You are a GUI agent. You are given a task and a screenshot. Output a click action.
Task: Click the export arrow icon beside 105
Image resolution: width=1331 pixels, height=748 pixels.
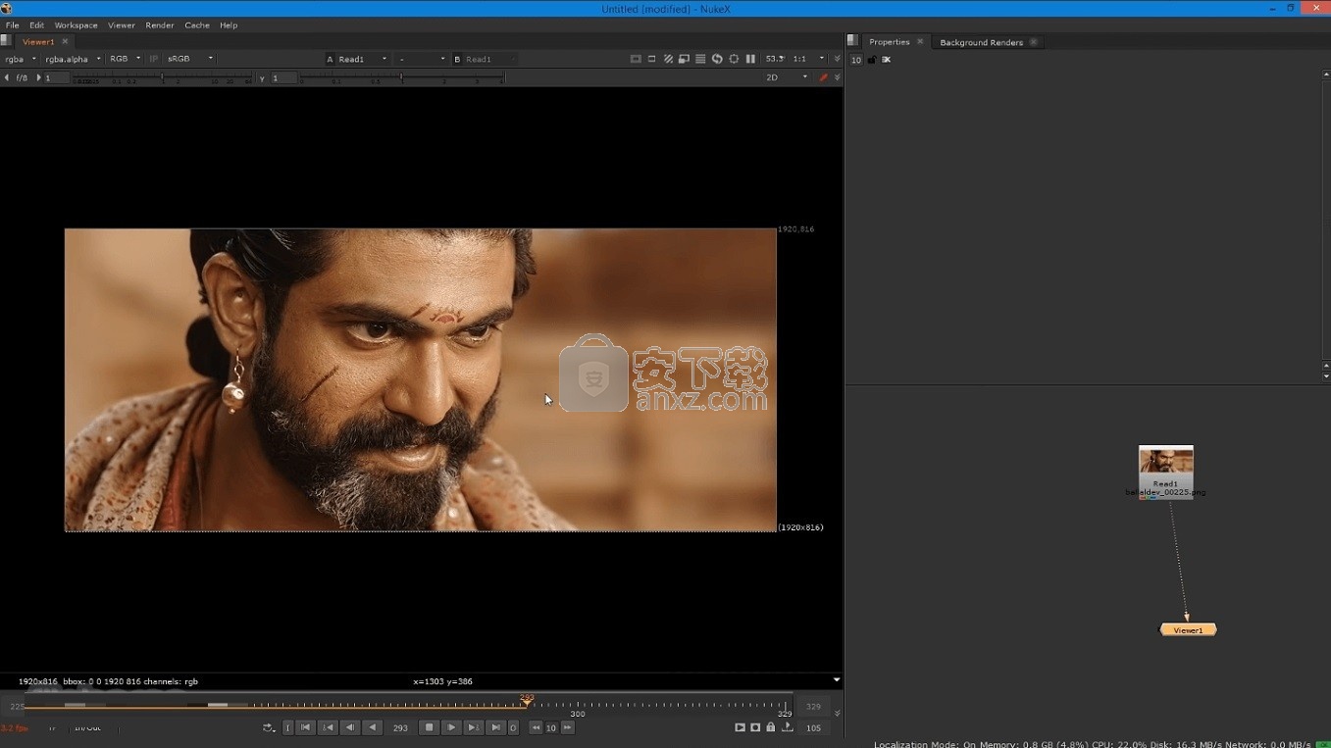point(787,727)
